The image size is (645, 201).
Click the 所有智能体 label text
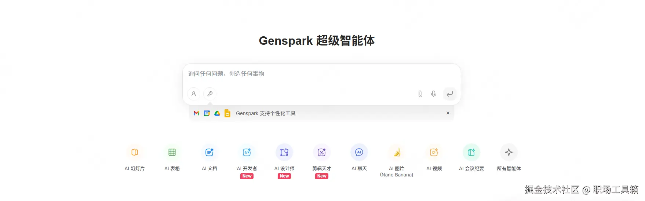pos(509,168)
